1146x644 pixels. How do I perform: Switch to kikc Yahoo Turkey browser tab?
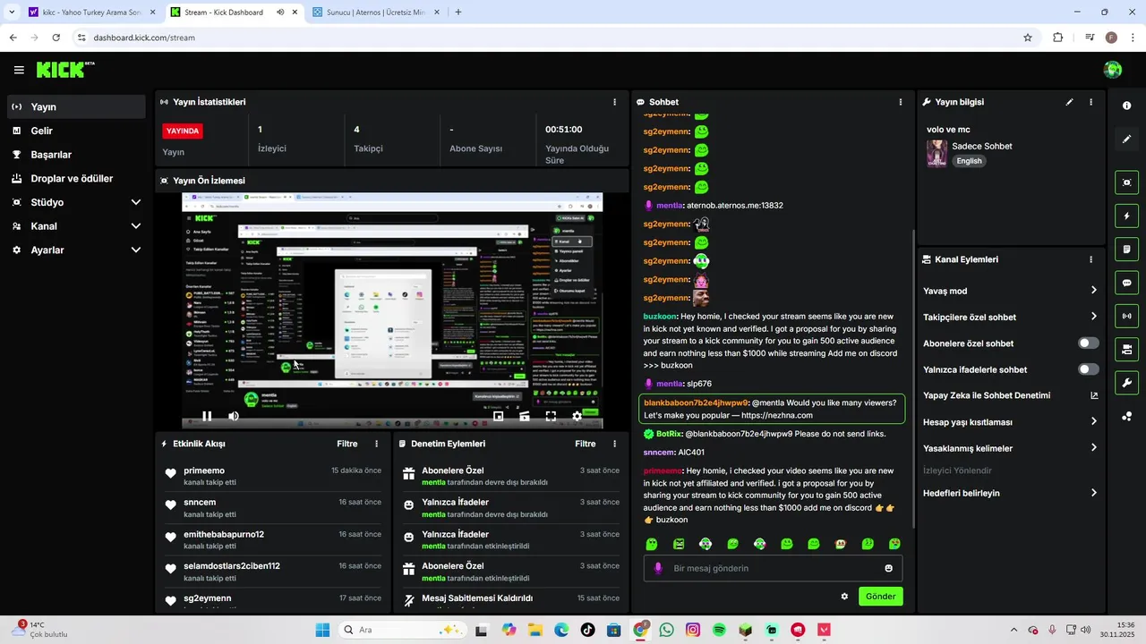[x=90, y=13]
